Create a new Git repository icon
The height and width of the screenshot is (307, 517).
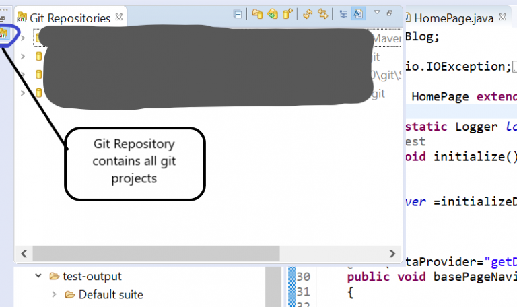287,14
